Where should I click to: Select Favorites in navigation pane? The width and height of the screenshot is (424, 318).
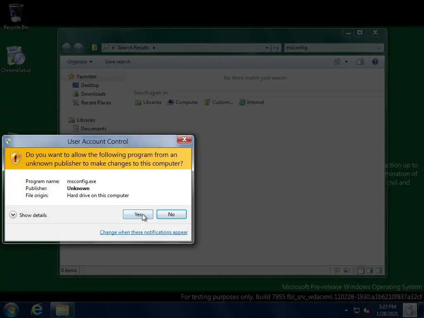(x=87, y=77)
